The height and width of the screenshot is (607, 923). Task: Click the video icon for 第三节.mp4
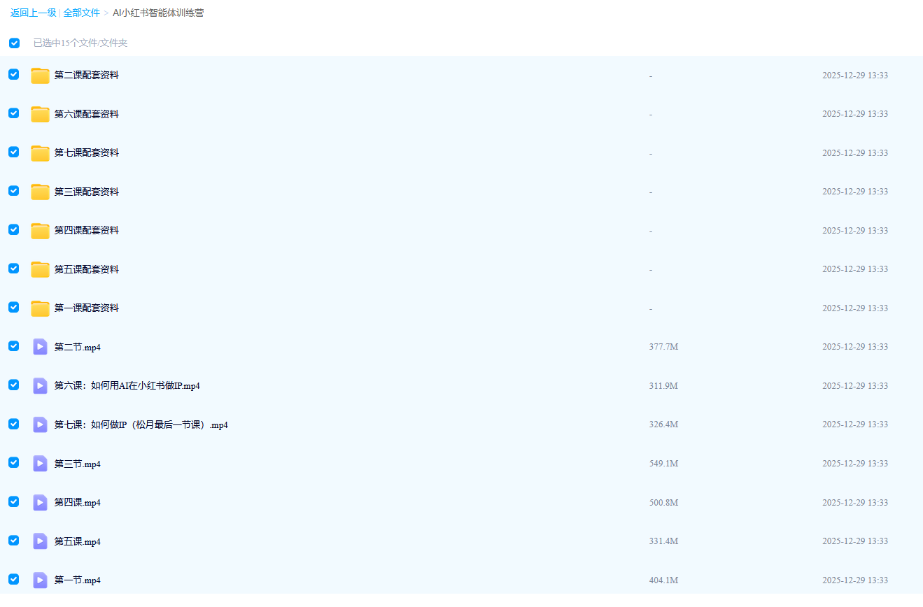[40, 464]
